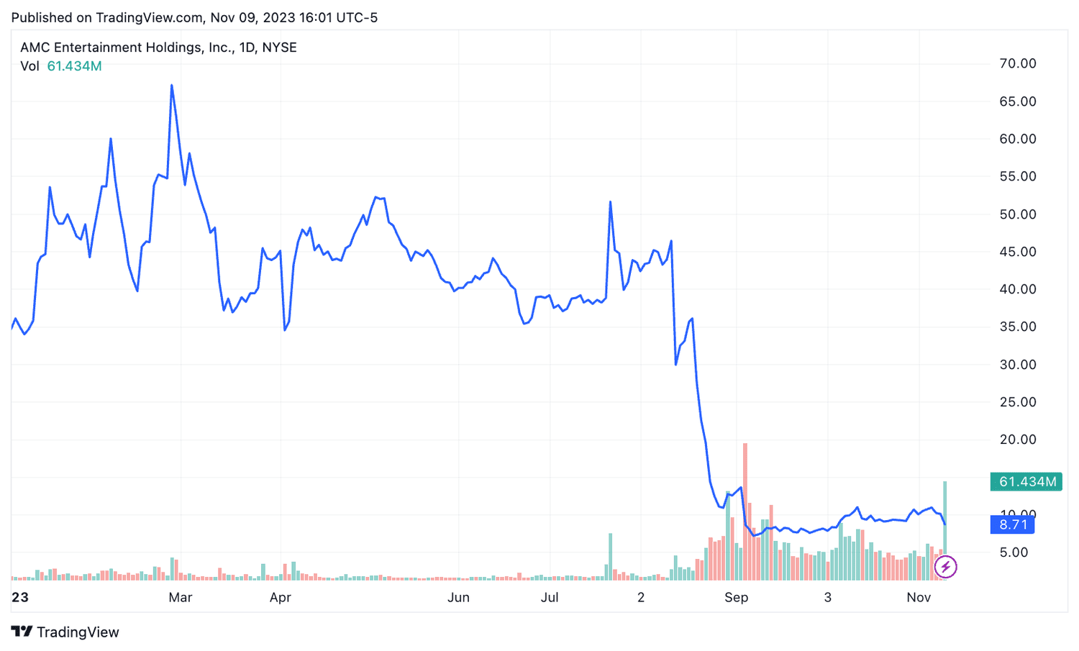This screenshot has height=651, width=1079.
Task: Click the 50.00 price axis label
Action: (1018, 214)
